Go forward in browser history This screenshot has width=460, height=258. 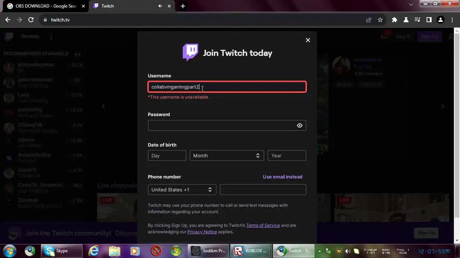click(x=19, y=20)
